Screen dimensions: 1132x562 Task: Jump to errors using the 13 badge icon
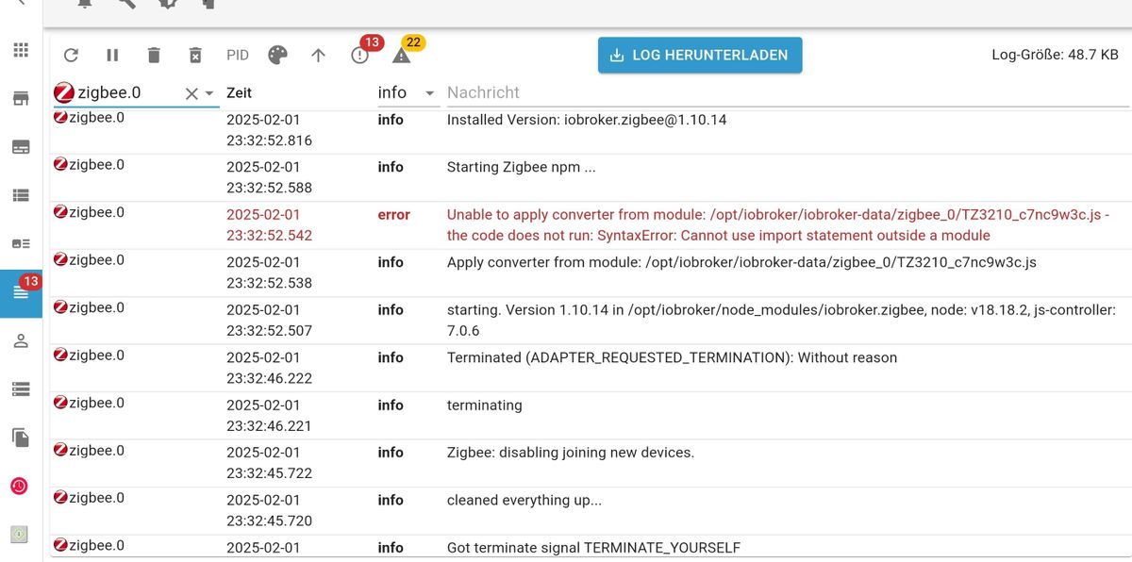[361, 53]
